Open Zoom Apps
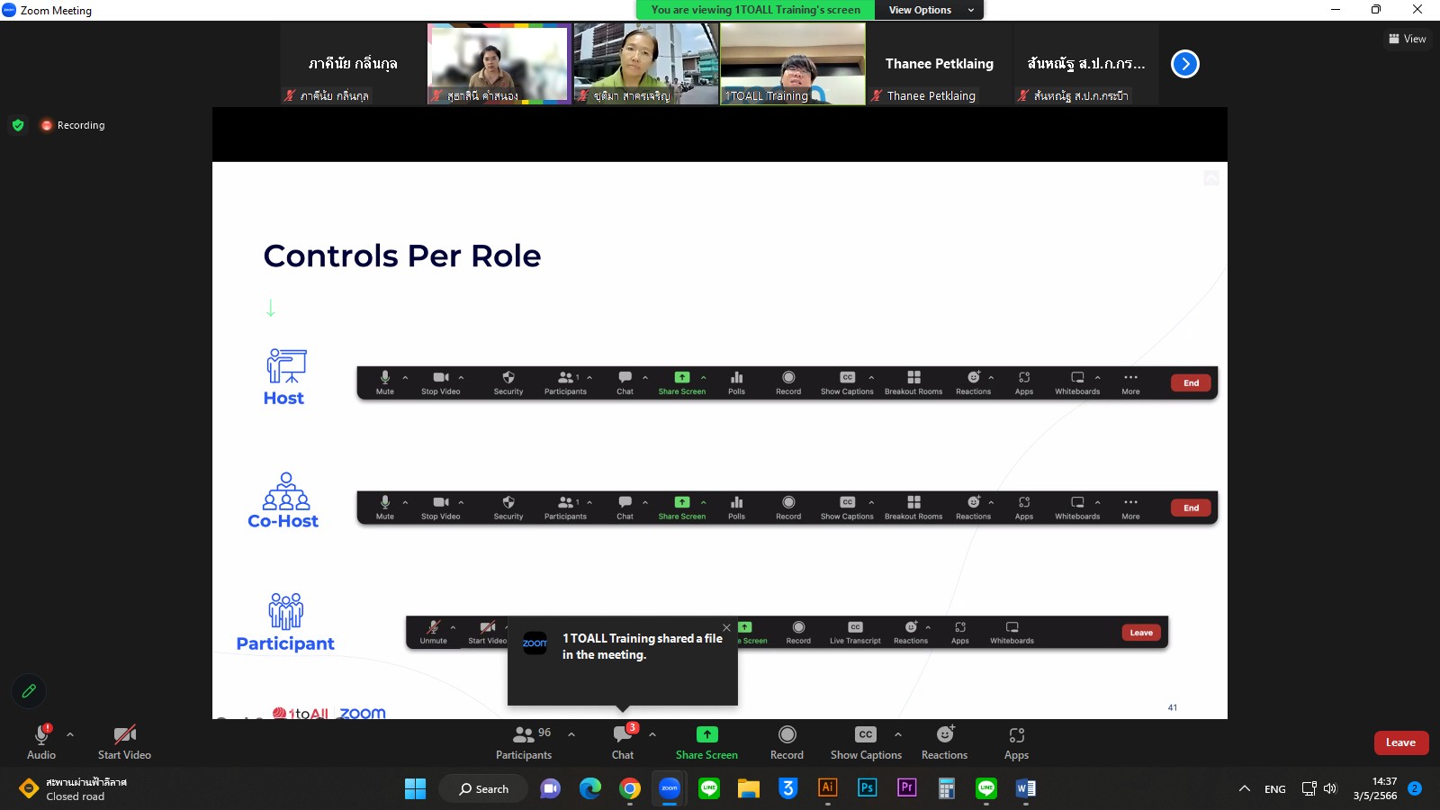 point(1017,742)
